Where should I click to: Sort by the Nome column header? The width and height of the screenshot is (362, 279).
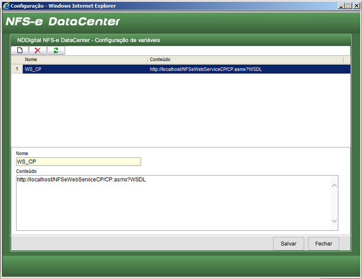click(x=85, y=59)
